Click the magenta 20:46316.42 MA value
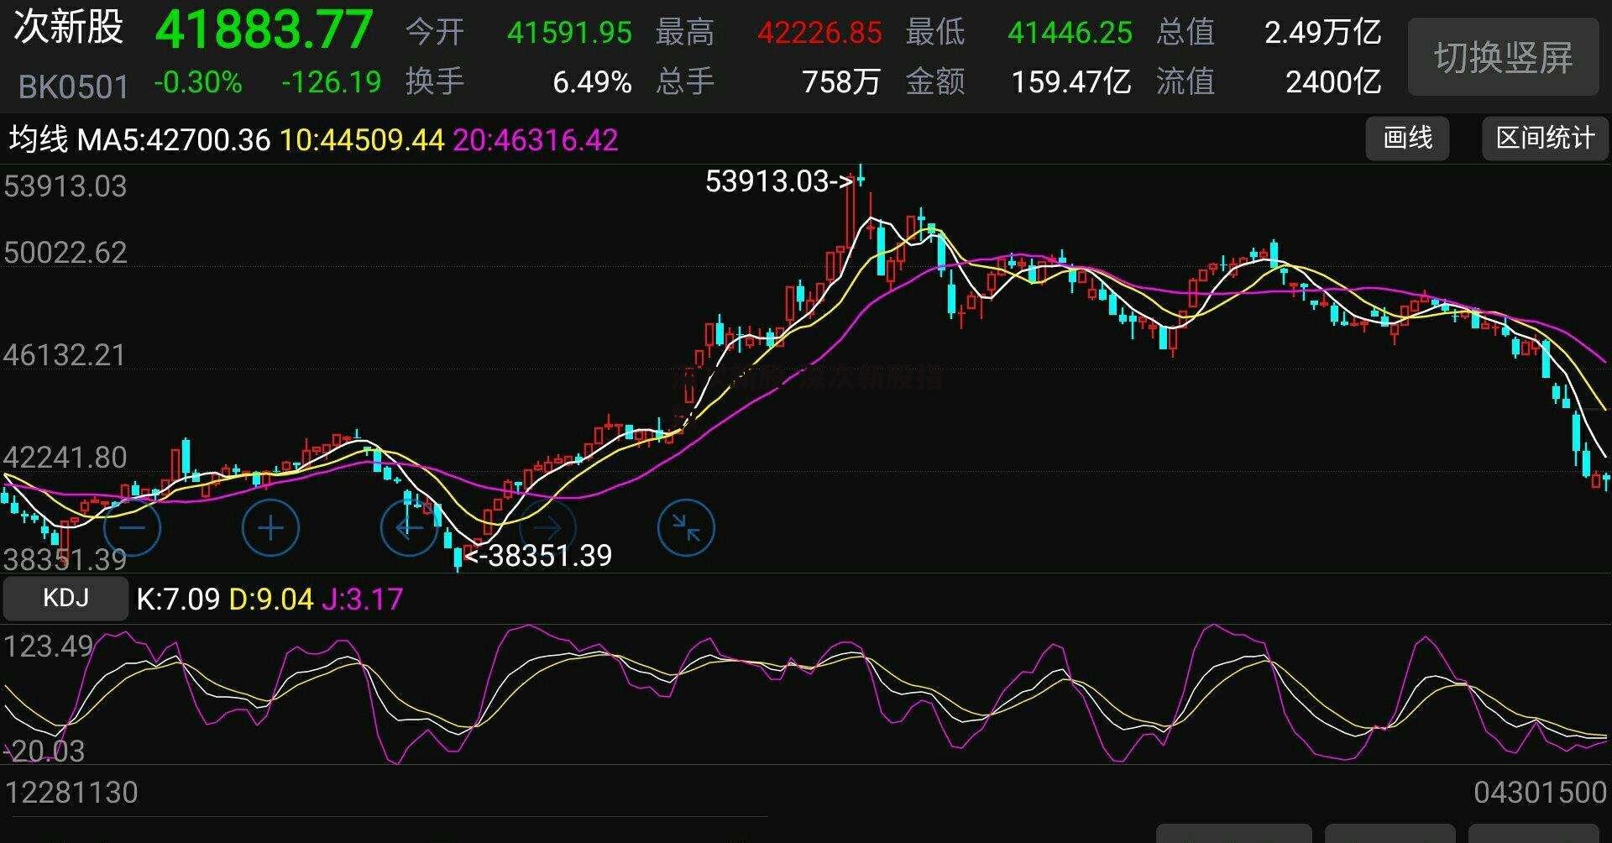 536,139
